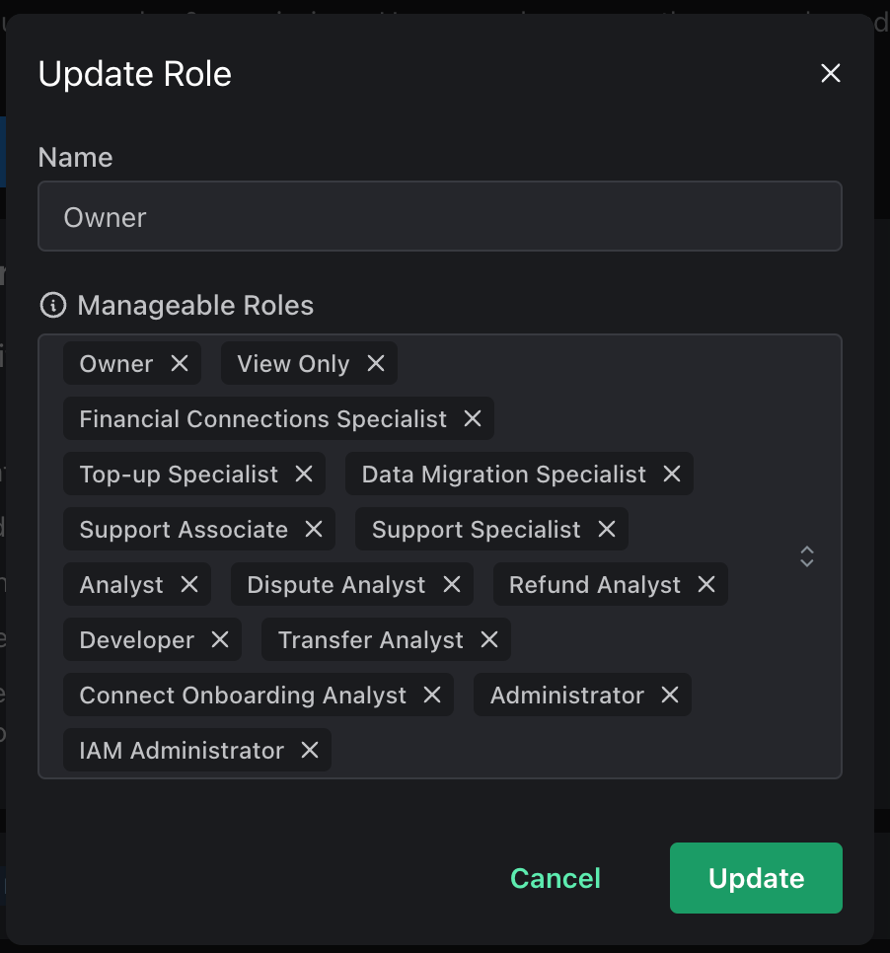Viewport: 890px width, 953px height.
Task: Remove the View Only role chip
Action: pos(375,363)
